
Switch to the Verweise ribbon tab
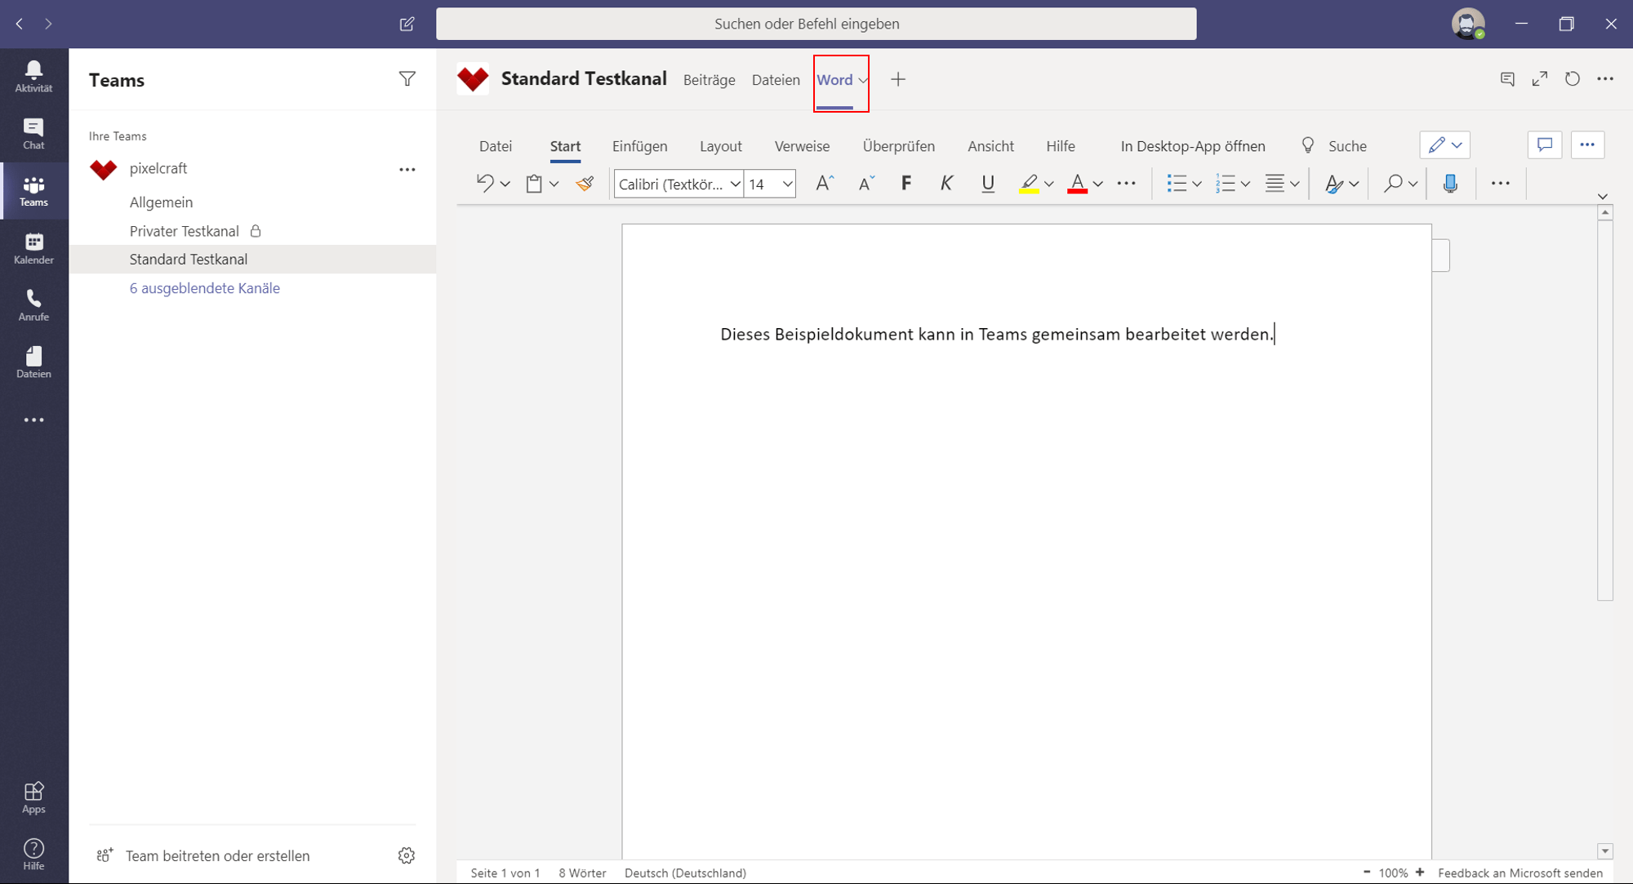[x=802, y=146]
